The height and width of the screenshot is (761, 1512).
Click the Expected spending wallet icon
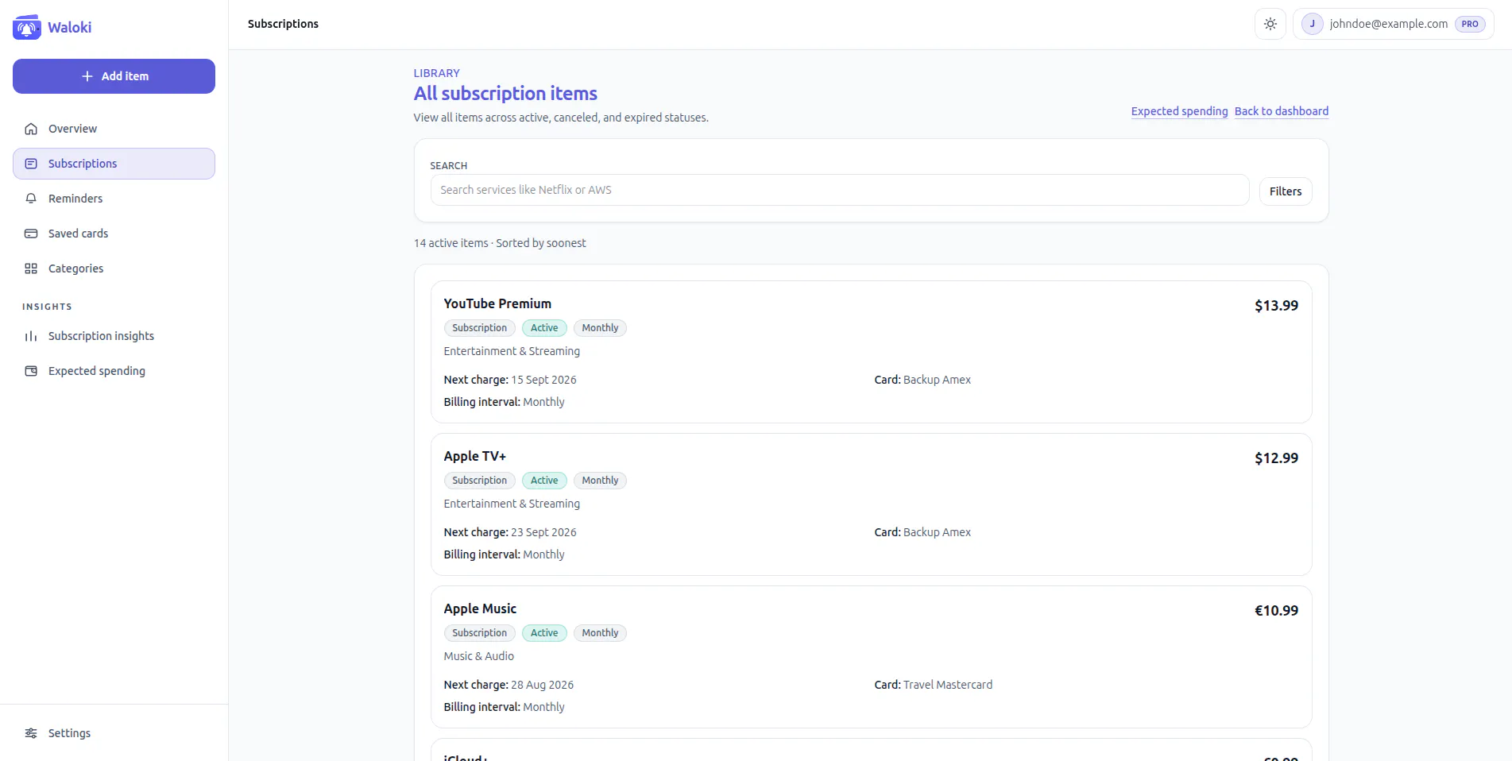click(x=31, y=371)
